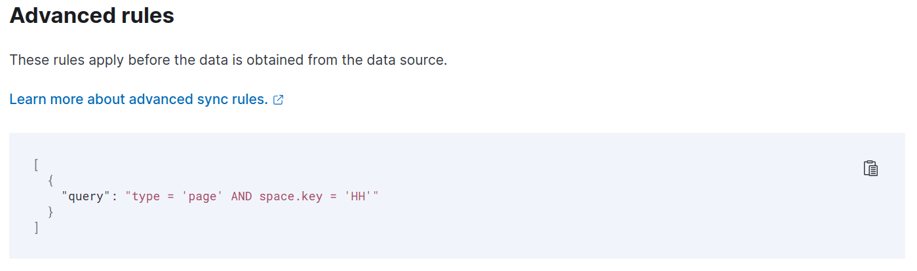The height and width of the screenshot is (271, 917).
Task: Click the closing curly brace in the JSON
Action: coord(51,212)
